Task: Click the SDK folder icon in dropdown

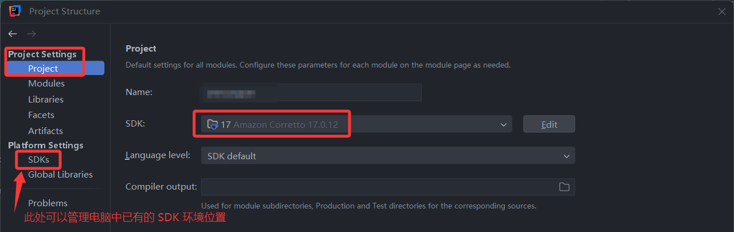Action: [213, 124]
